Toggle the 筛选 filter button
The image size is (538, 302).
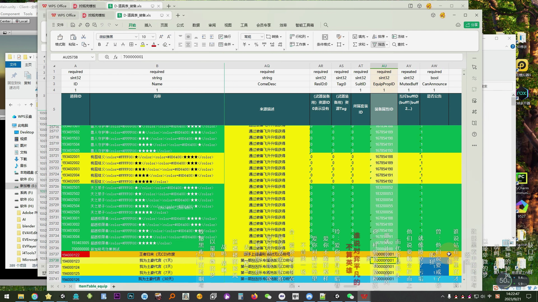[x=379, y=44]
